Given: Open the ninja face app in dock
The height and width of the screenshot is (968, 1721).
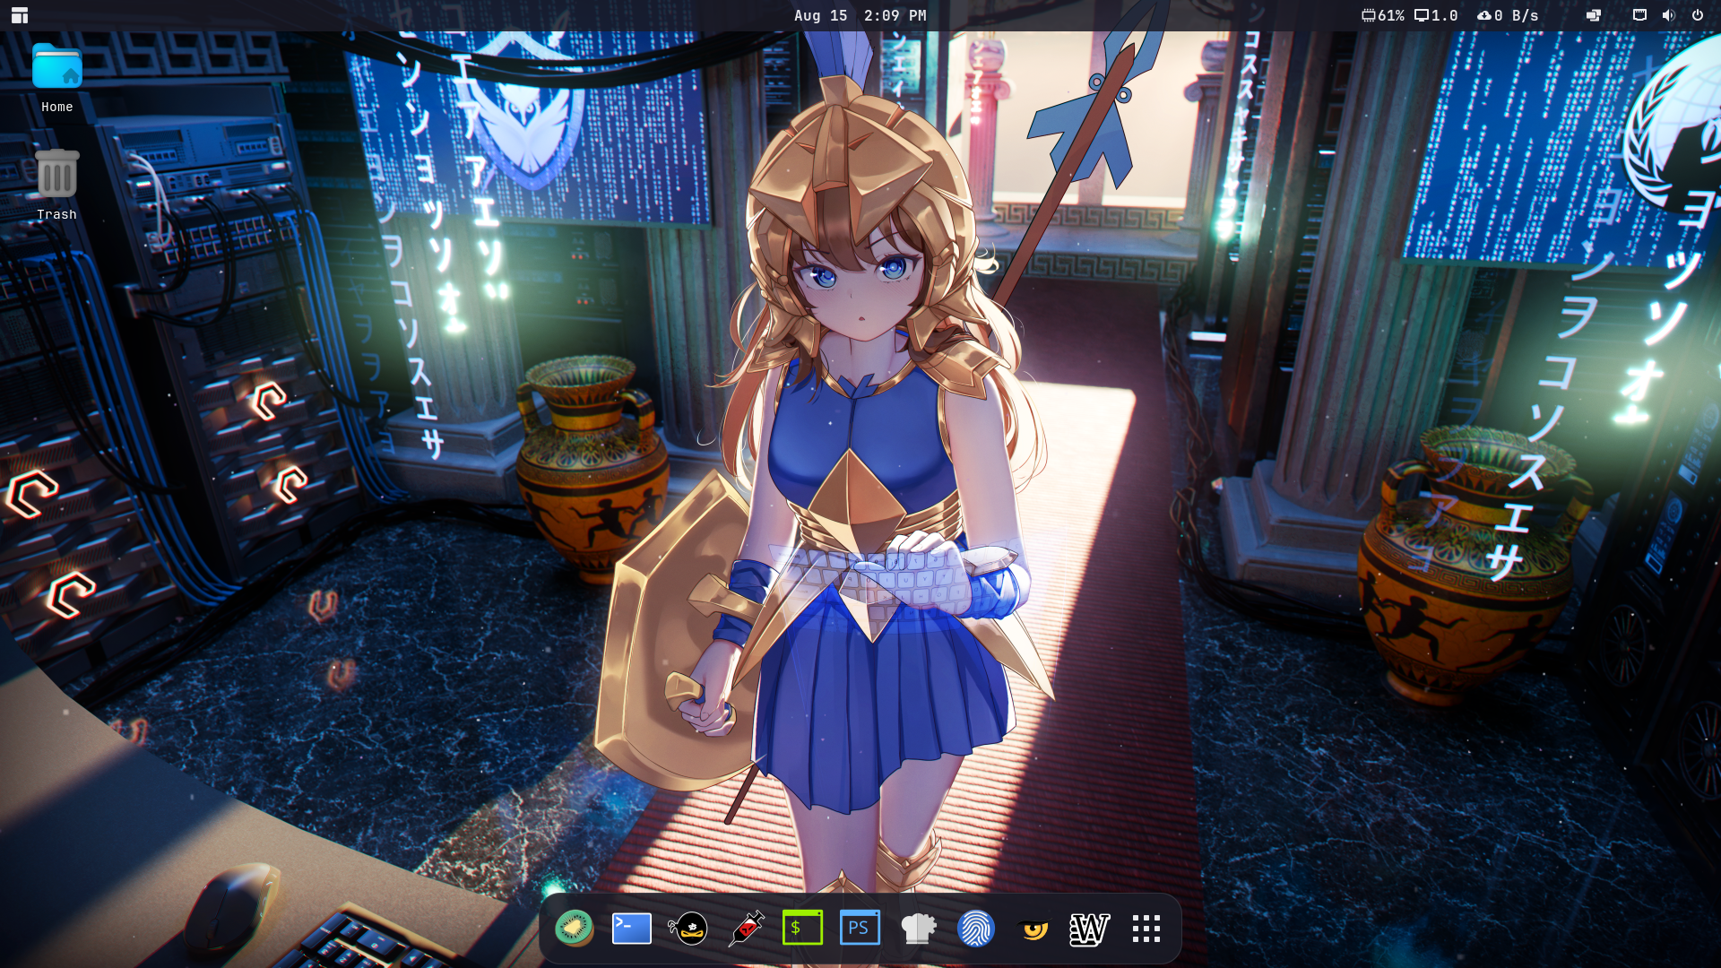Looking at the screenshot, I should pyautogui.click(x=688, y=929).
